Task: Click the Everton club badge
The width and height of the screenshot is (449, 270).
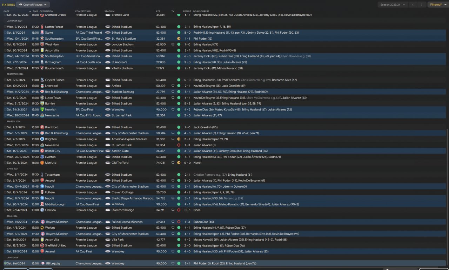Action: click(42, 157)
